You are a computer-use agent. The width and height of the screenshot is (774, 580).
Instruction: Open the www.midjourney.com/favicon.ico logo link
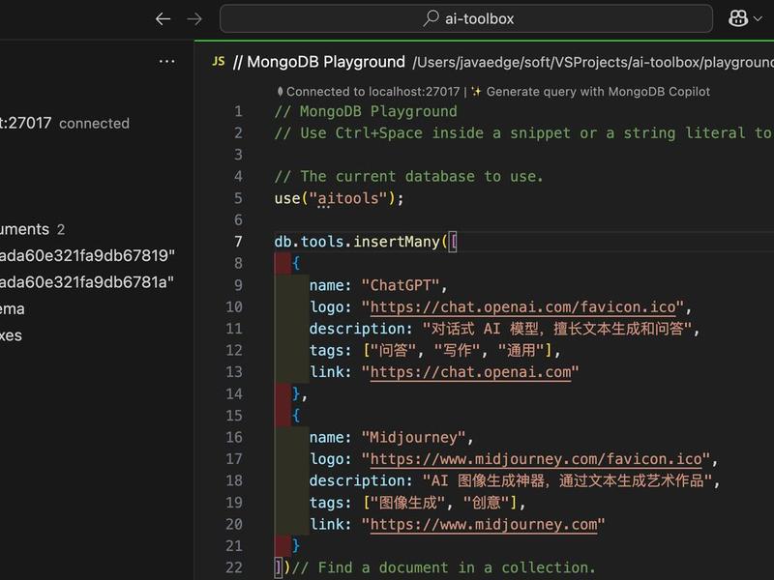[x=536, y=459]
